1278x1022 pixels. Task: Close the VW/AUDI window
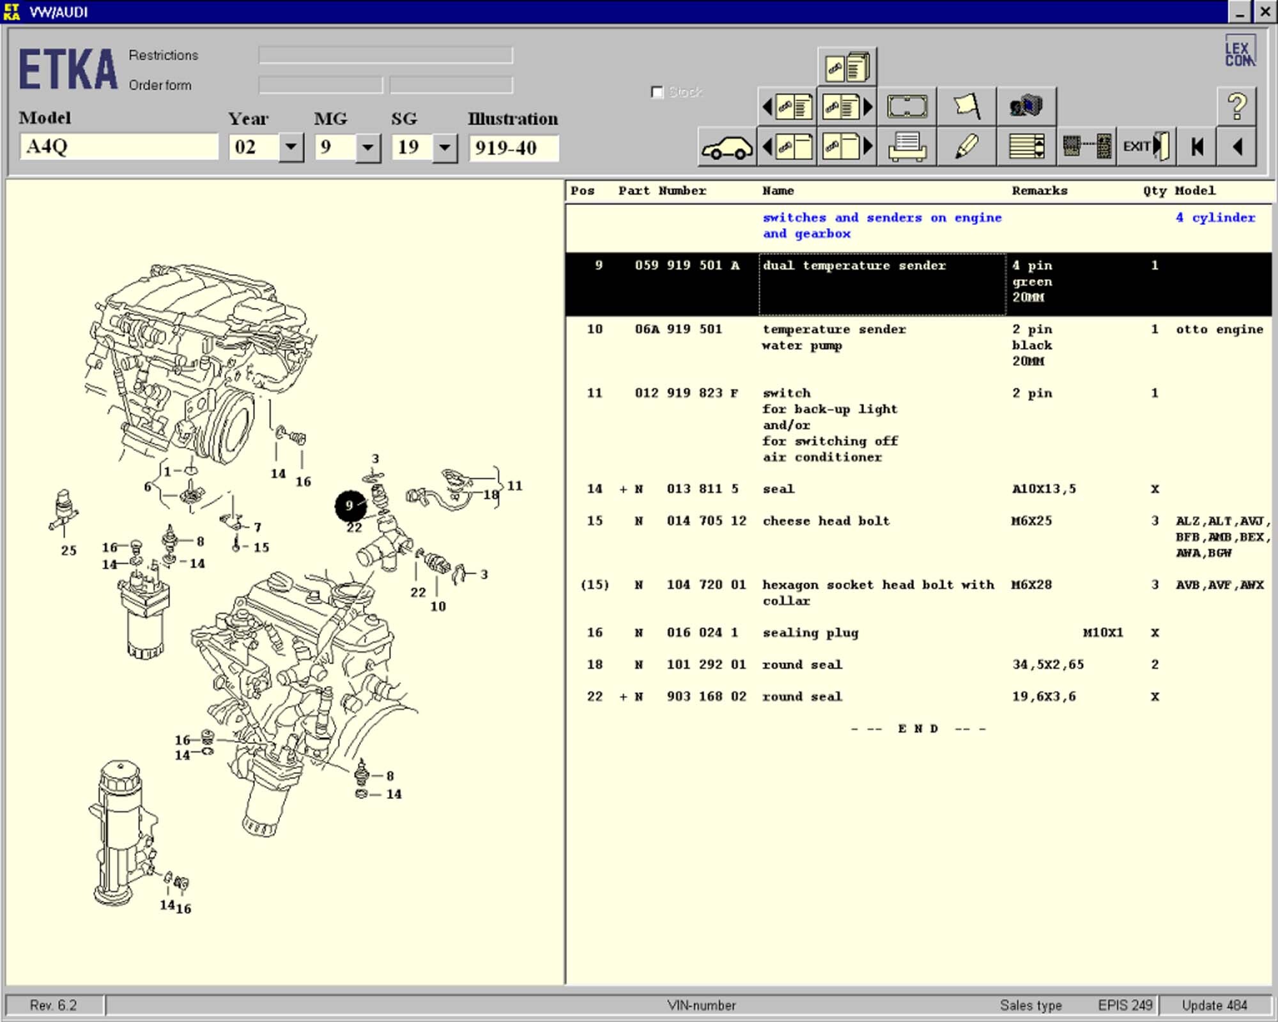[x=1265, y=11]
